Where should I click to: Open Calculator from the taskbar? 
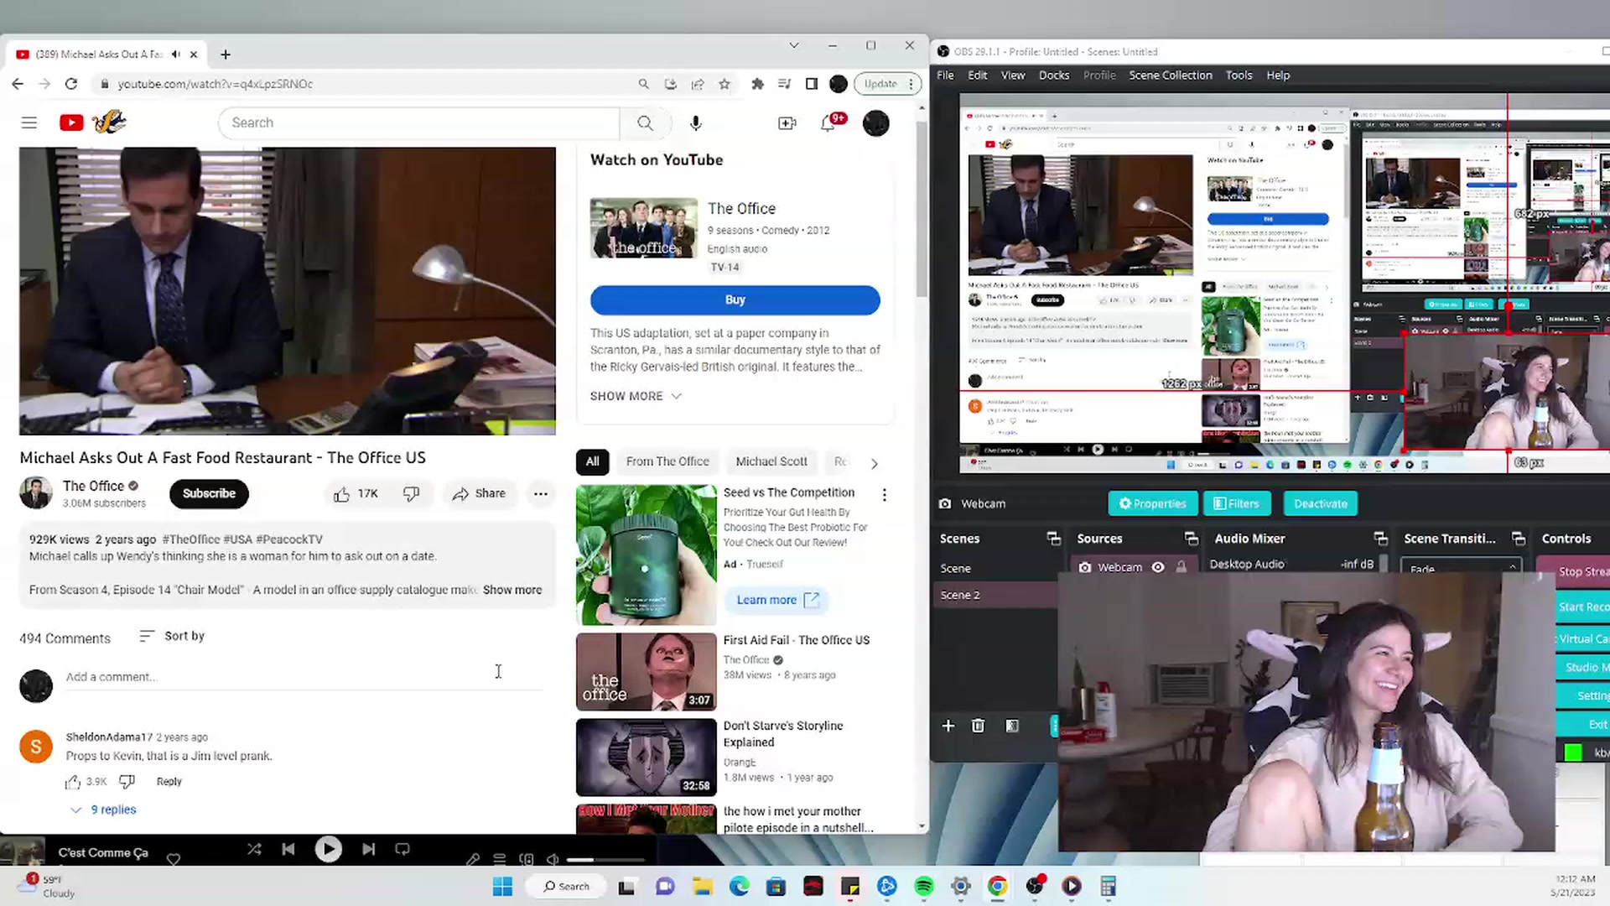coord(1108,887)
